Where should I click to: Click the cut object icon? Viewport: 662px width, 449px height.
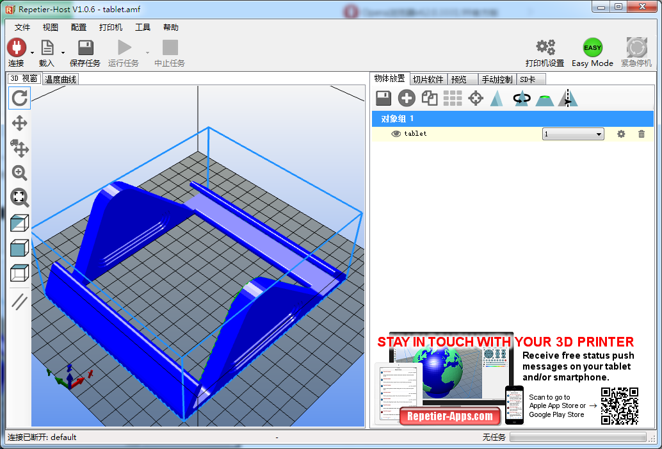tap(545, 99)
